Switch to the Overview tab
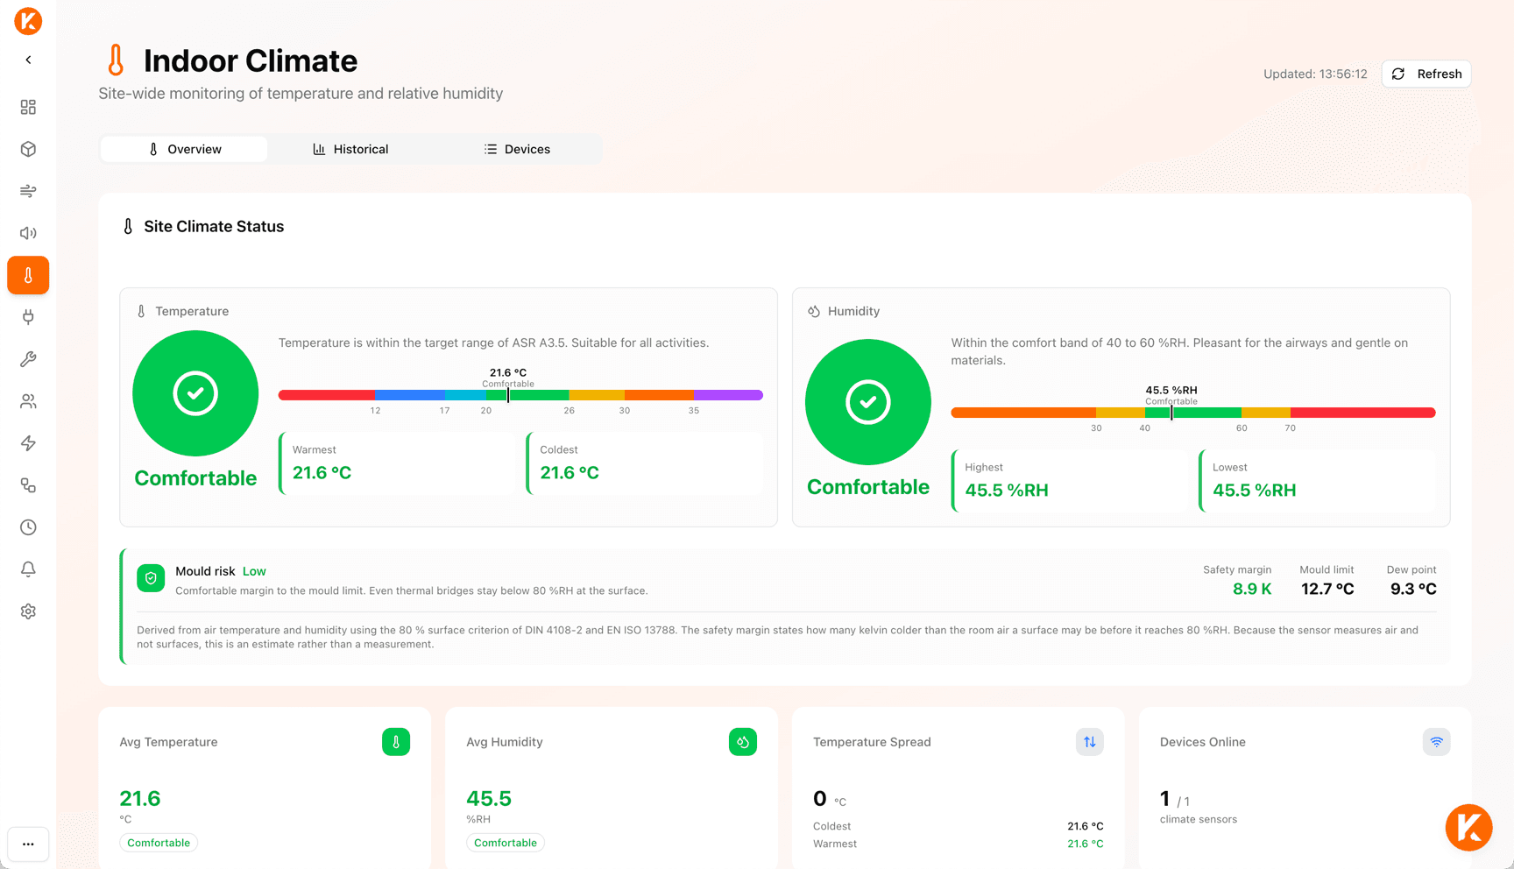The image size is (1514, 869). coord(184,149)
